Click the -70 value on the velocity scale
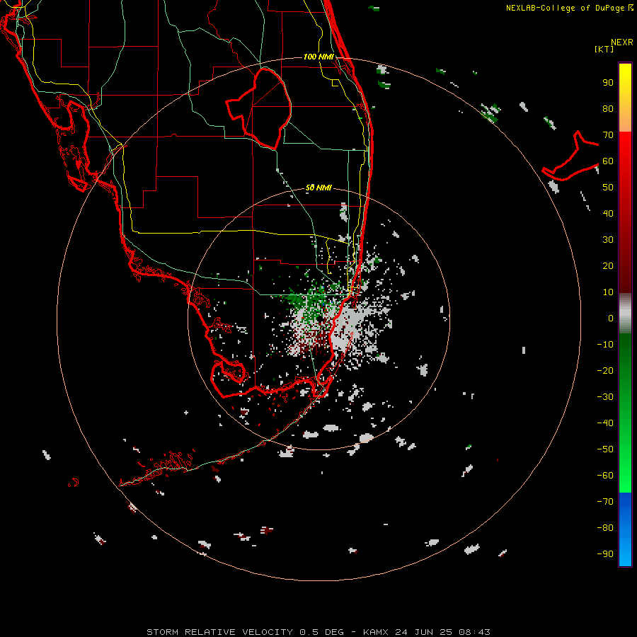 point(605,502)
